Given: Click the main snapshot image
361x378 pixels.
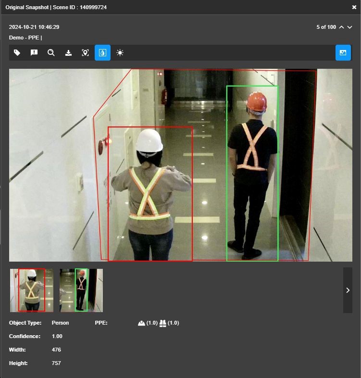Looking at the screenshot, I should [181, 165].
